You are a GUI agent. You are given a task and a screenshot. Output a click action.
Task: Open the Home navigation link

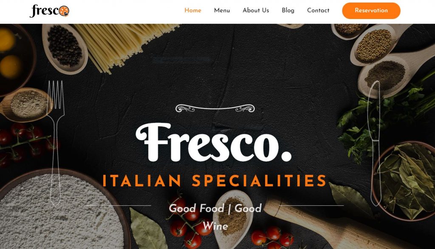click(193, 11)
